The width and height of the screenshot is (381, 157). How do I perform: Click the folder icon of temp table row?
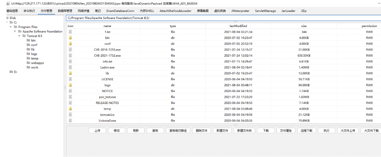pos(71,109)
